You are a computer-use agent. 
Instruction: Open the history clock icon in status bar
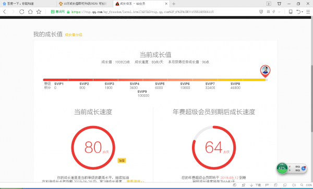click(235, 185)
